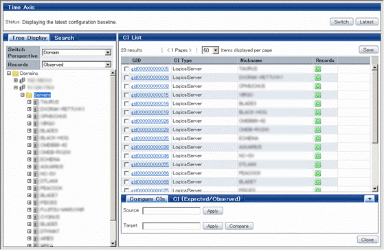Select the Compare CIs tab
Screen dimensions: 384x250
(147, 198)
